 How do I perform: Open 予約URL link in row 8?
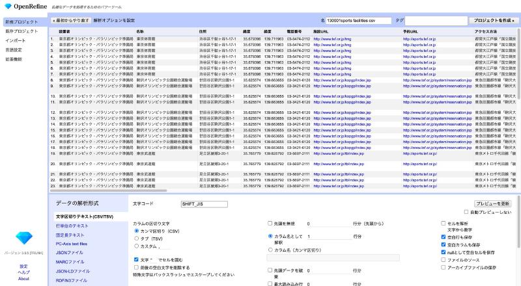click(437, 81)
